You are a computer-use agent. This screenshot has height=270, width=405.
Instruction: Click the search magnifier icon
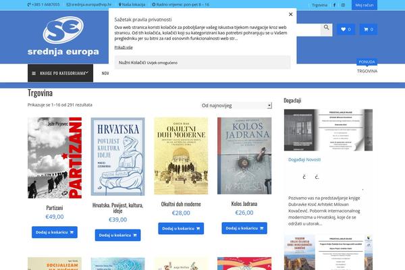326,29
